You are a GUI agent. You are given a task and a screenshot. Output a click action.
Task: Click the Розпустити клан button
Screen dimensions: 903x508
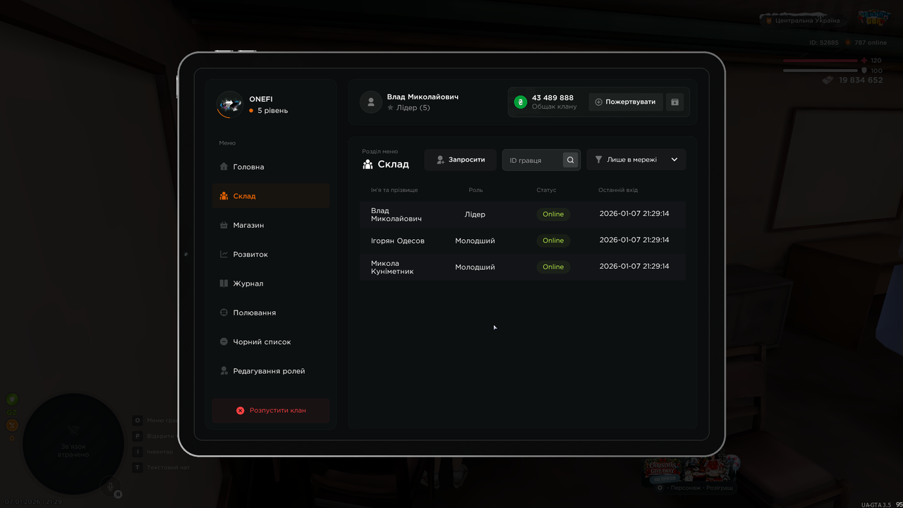pyautogui.click(x=271, y=410)
